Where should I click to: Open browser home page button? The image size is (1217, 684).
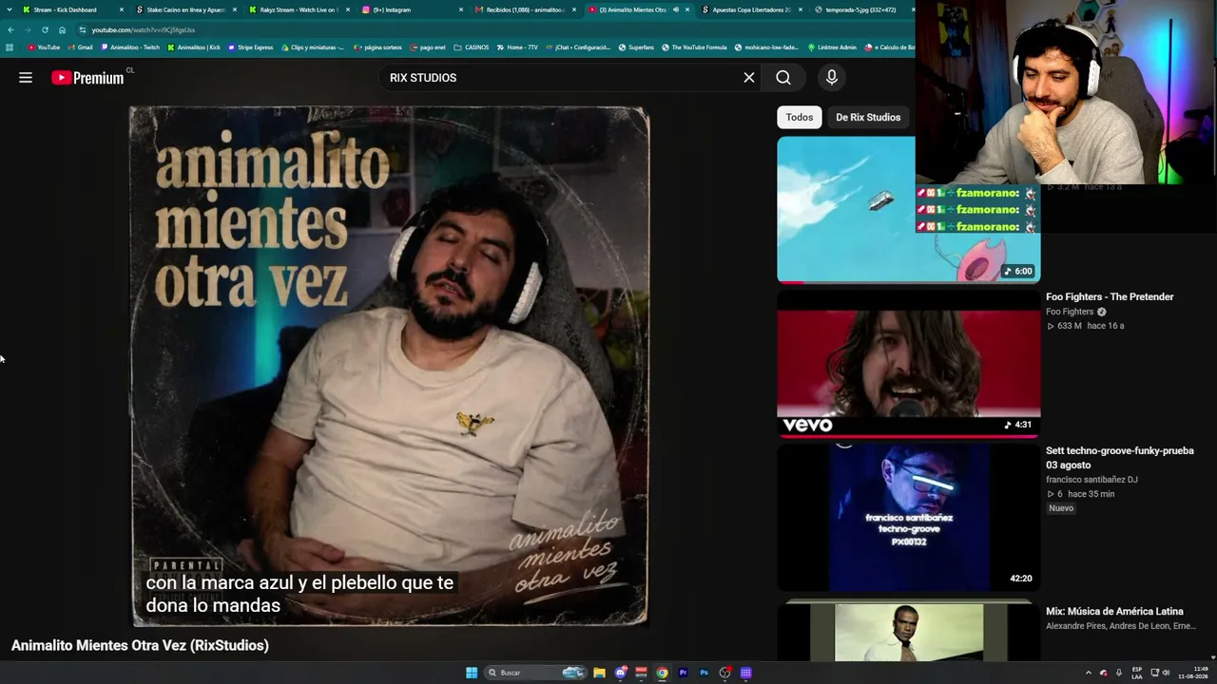coord(62,30)
